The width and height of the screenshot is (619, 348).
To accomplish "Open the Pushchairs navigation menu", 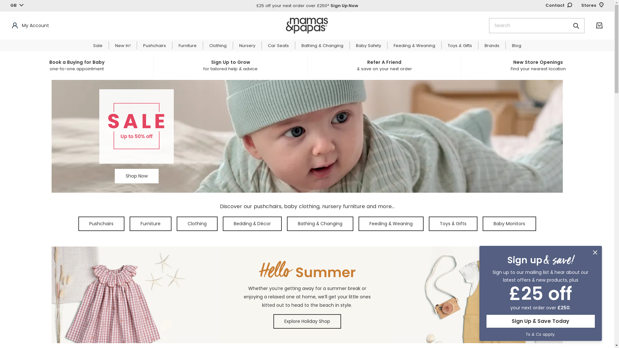I will click(x=154, y=46).
